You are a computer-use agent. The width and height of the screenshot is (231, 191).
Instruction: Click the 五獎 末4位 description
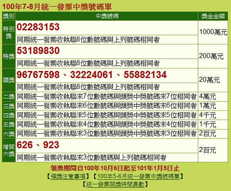point(107,124)
